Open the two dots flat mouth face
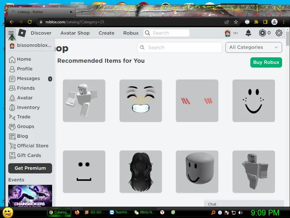 click(84, 172)
